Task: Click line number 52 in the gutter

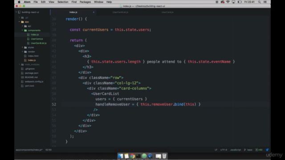Action: (x=54, y=104)
